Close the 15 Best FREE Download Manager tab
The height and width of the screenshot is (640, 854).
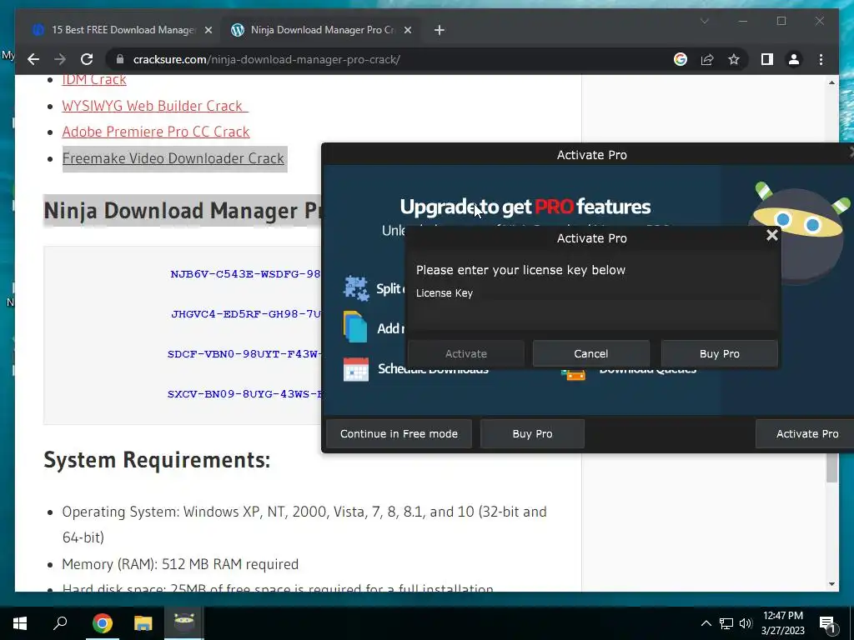(208, 30)
